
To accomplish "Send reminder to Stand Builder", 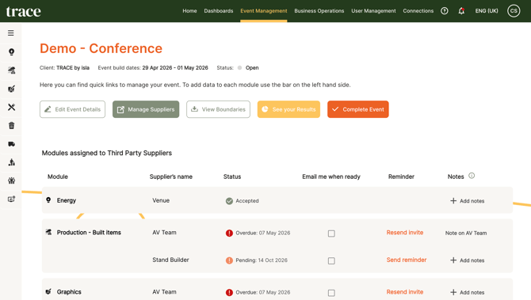I will pos(407,260).
